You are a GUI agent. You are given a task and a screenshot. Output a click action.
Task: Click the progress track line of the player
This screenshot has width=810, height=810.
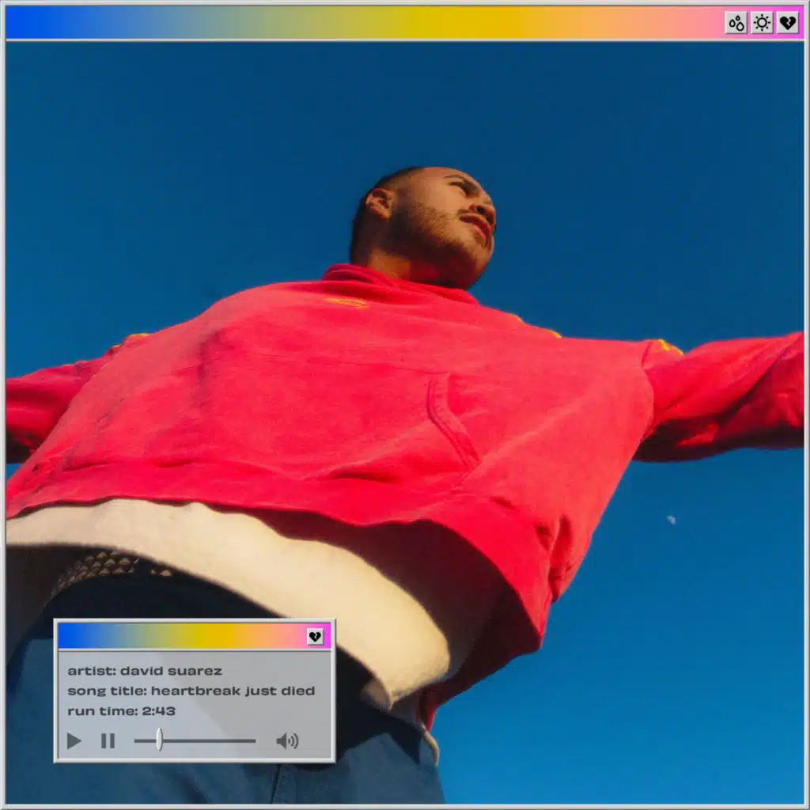[195, 740]
